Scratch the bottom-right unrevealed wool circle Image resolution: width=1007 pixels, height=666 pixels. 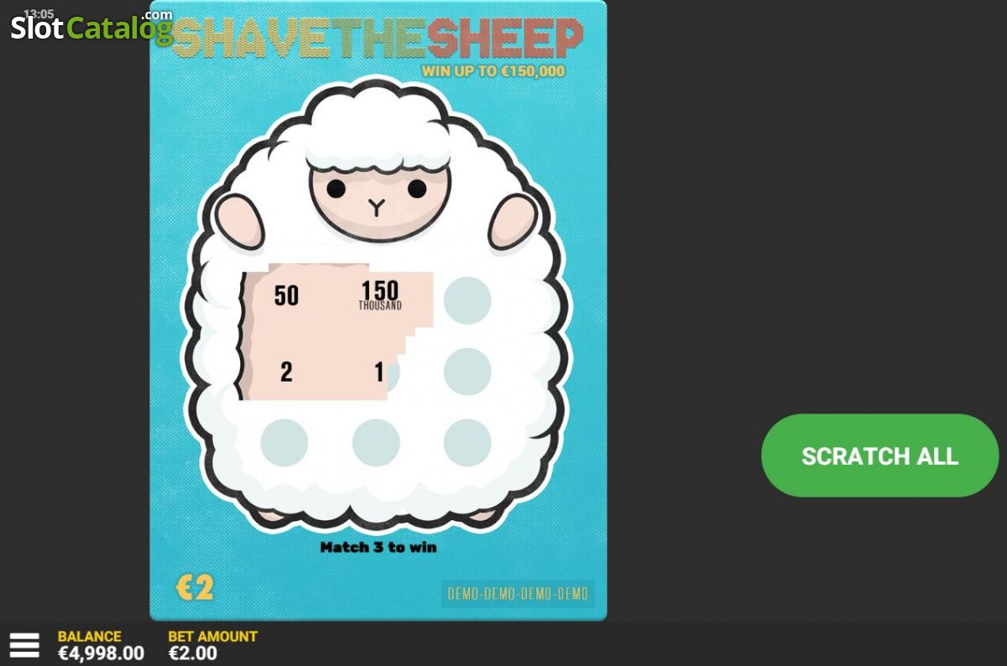pos(467,442)
